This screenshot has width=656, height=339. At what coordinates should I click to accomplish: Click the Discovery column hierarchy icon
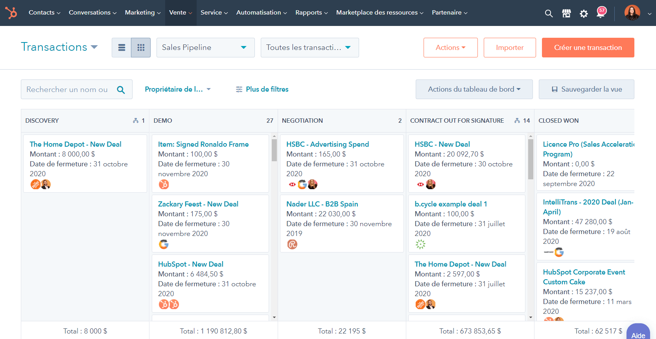tap(136, 121)
